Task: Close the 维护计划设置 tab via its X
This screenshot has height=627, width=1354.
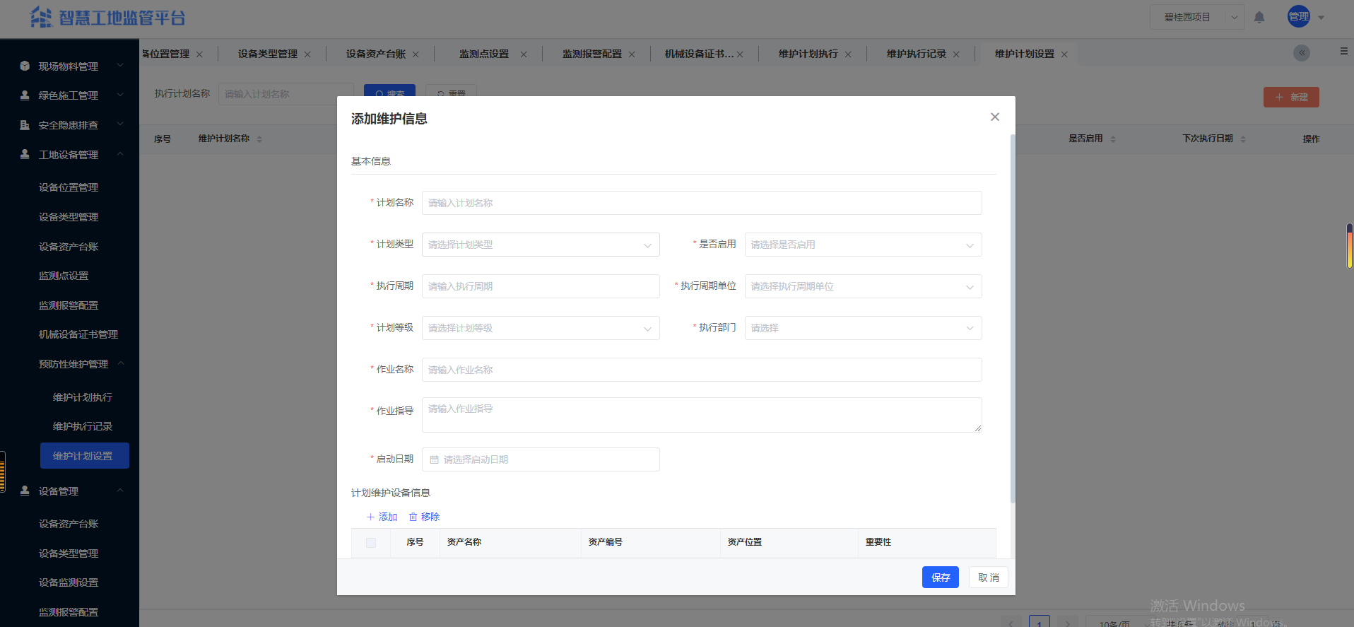Action: (x=1064, y=54)
